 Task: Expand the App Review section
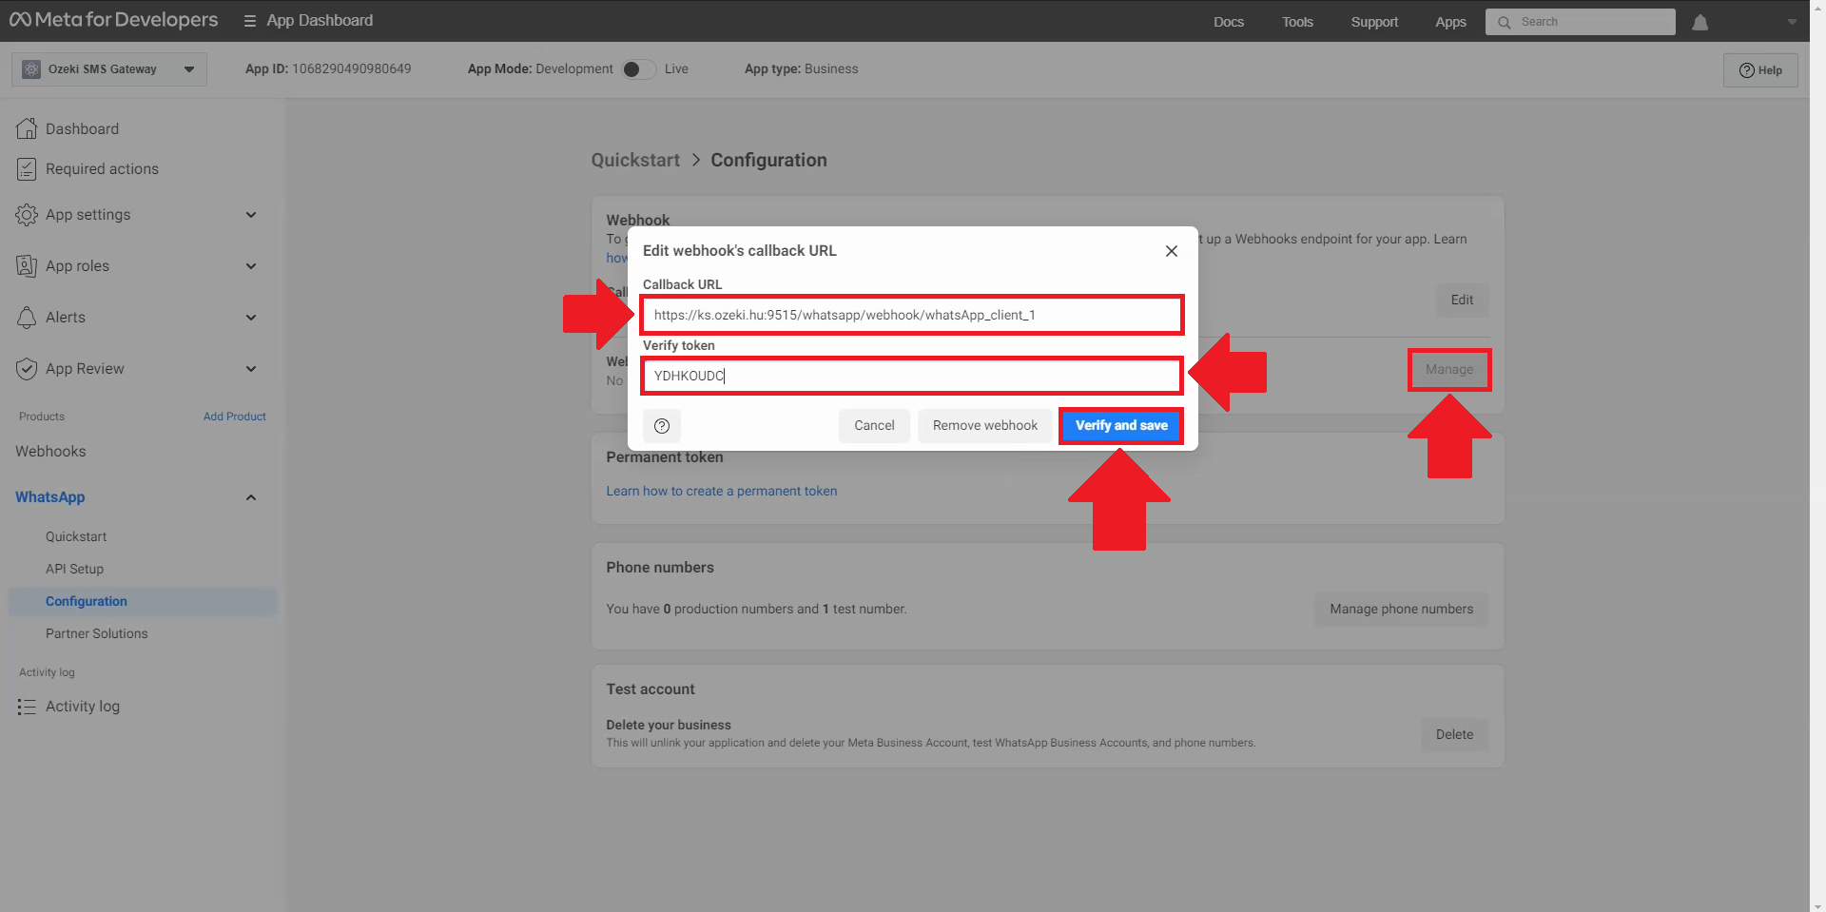(x=251, y=369)
